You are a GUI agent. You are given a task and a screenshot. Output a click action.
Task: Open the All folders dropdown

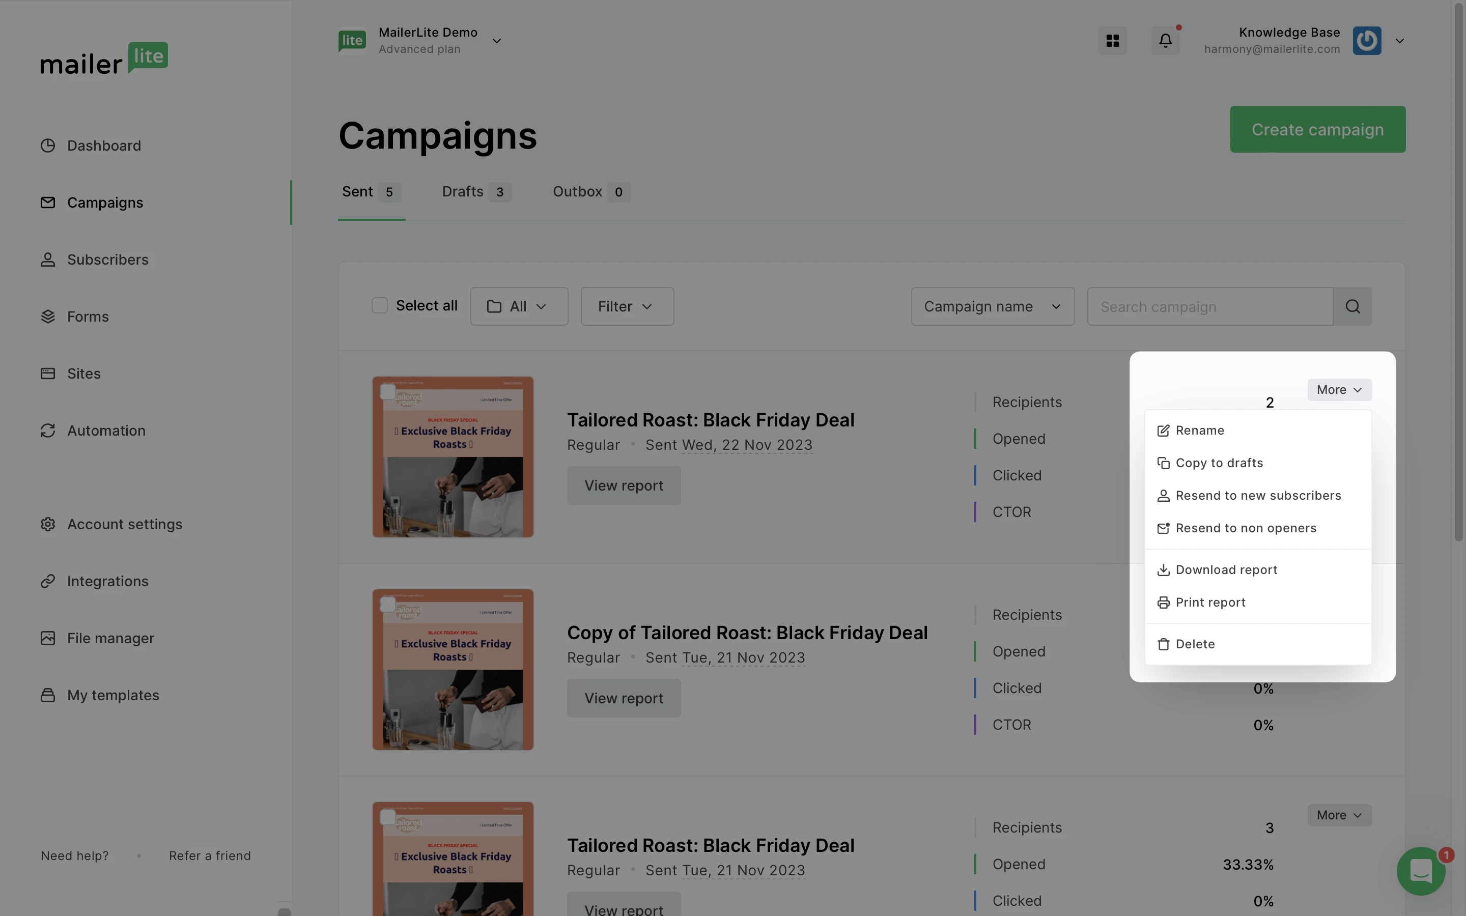519,306
